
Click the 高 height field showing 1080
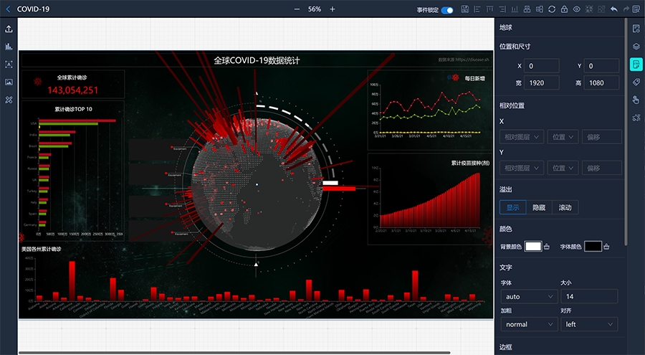point(601,82)
